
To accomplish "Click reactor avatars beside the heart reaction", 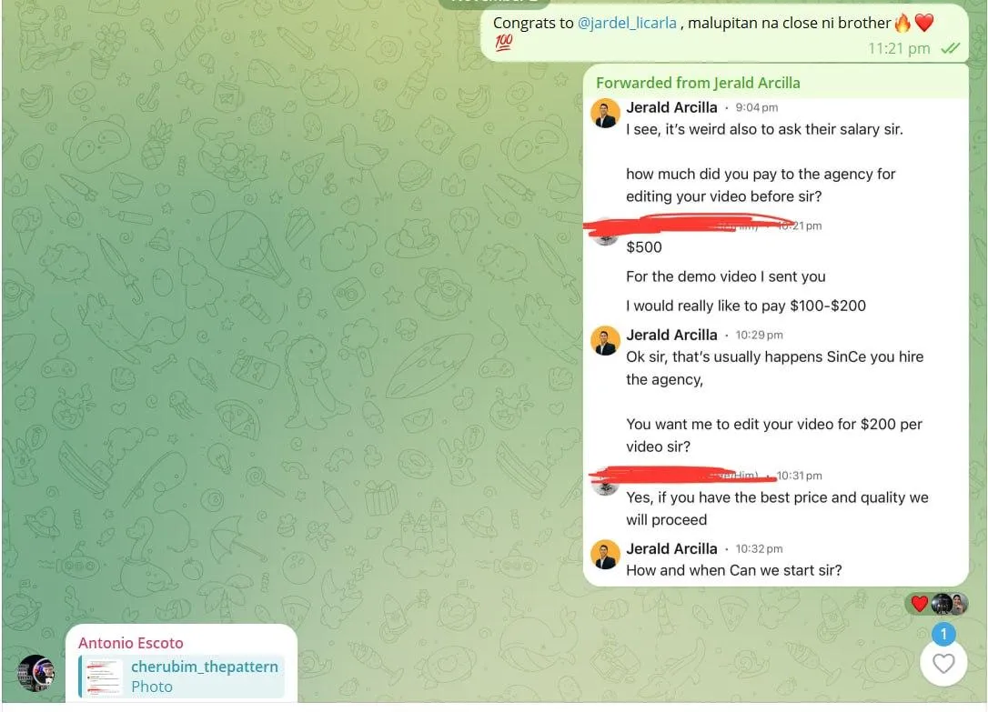I will (x=950, y=604).
